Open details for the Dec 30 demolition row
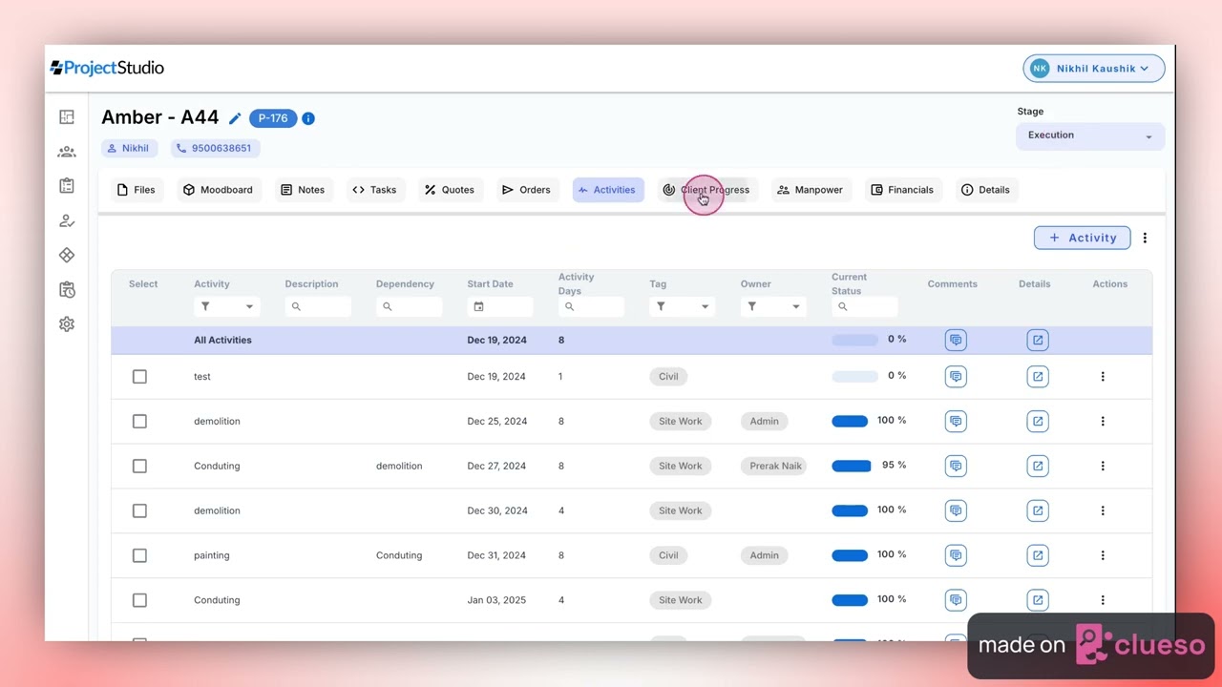The width and height of the screenshot is (1222, 687). point(1038,510)
